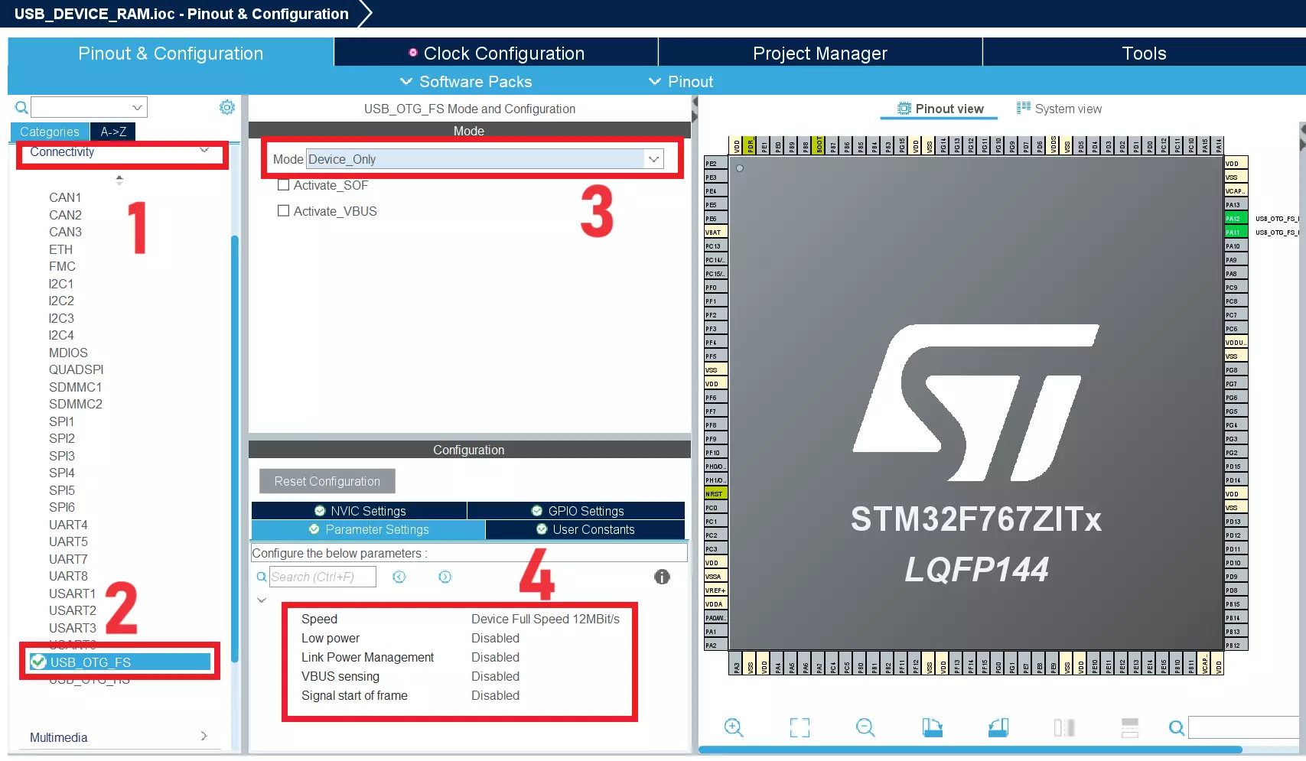The height and width of the screenshot is (761, 1306).
Task: Open the NVIC Settings tab
Action: click(360, 511)
